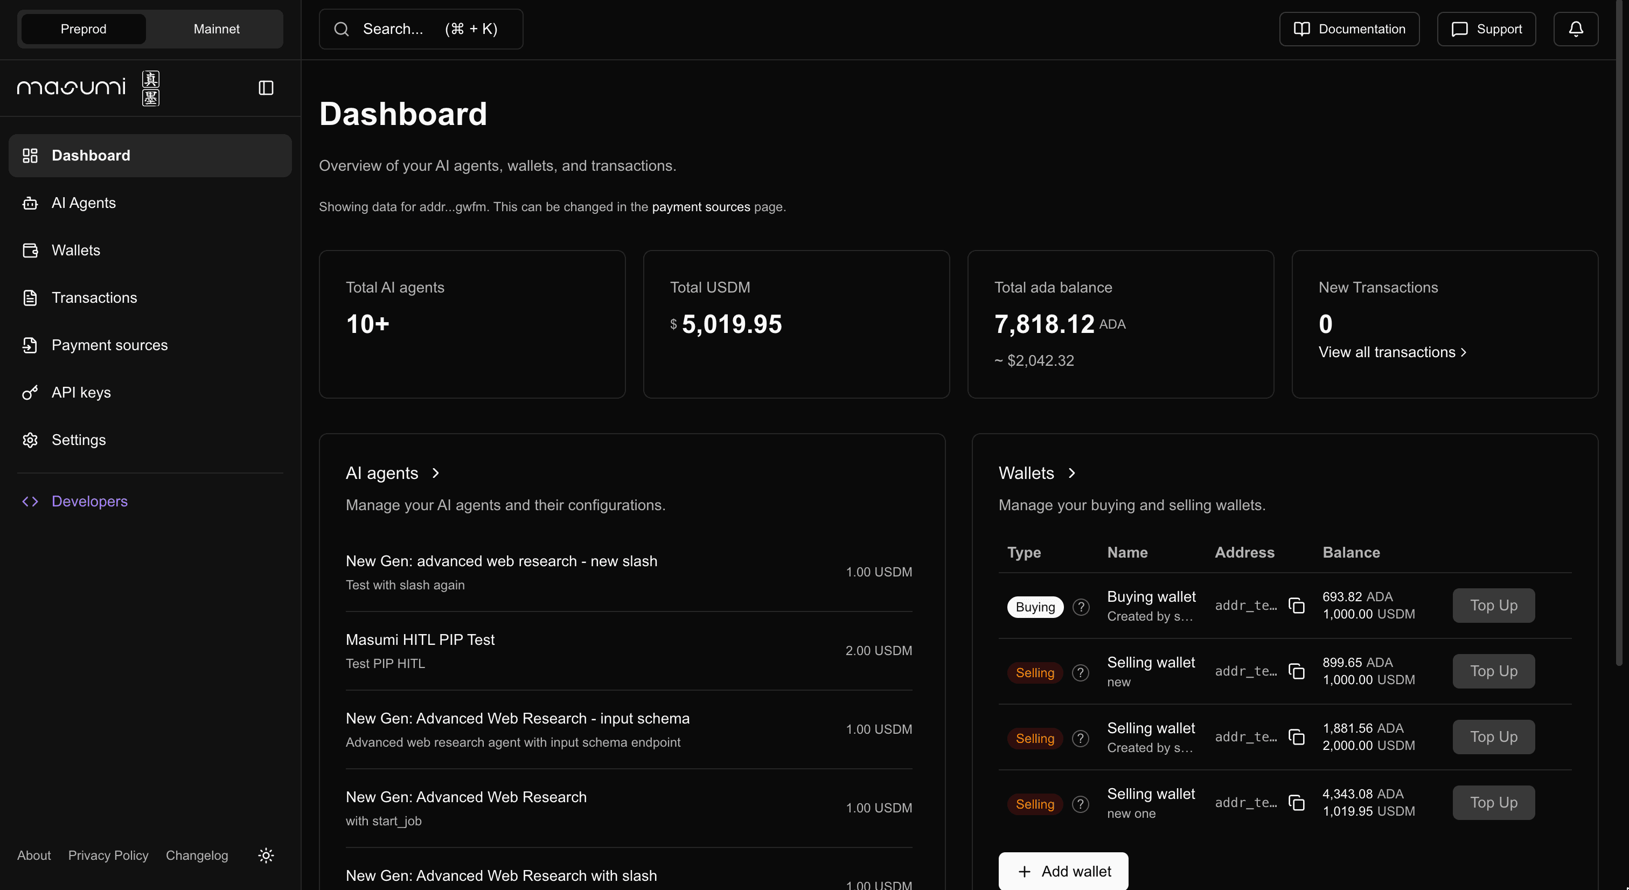Open Dashboard in the sidebar
The height and width of the screenshot is (890, 1629).
[x=150, y=156]
